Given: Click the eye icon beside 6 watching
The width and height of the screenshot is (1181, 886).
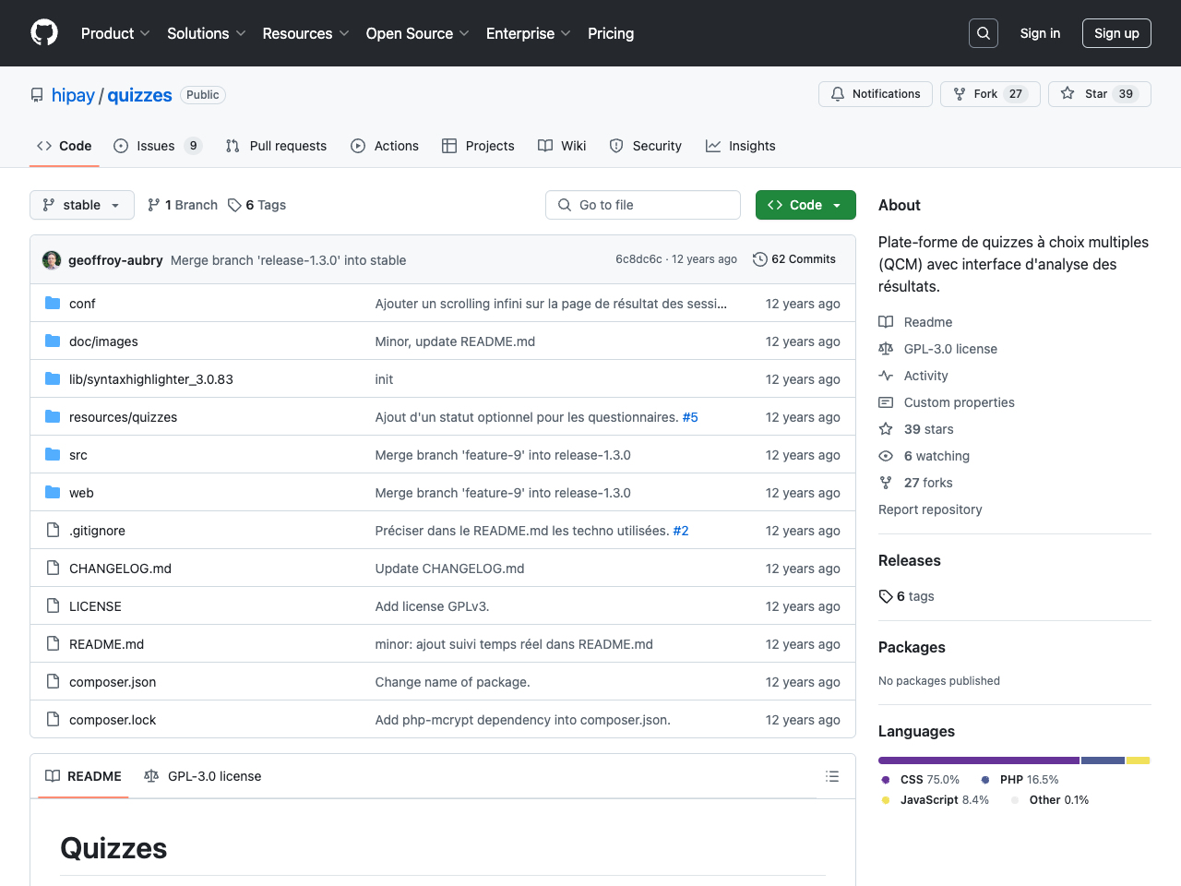Looking at the screenshot, I should pos(886,456).
